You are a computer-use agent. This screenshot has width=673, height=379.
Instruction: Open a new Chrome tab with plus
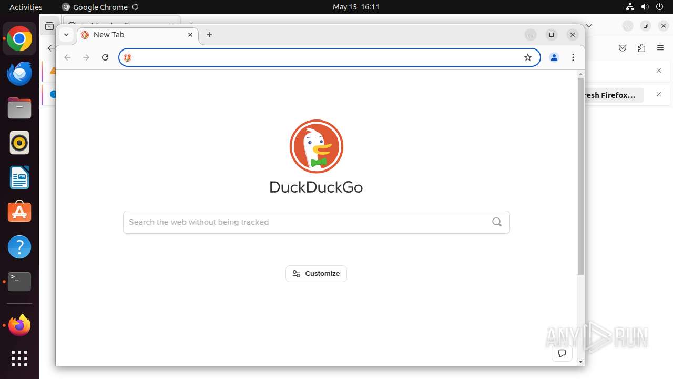pyautogui.click(x=209, y=35)
